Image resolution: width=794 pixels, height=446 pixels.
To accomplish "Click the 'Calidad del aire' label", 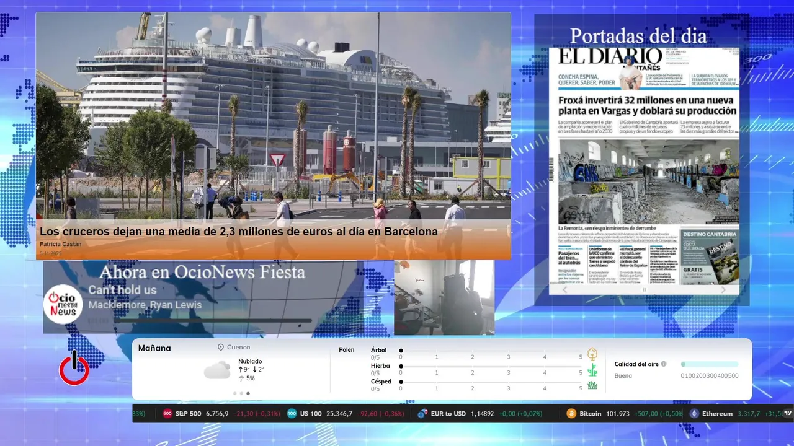I will [636, 364].
